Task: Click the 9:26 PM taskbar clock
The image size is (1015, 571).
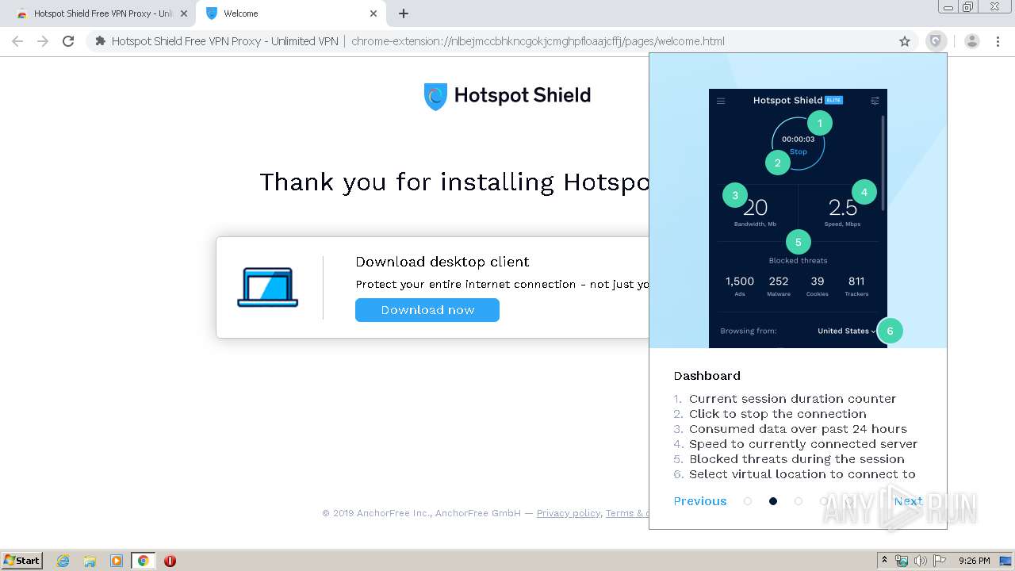Action: (x=974, y=561)
